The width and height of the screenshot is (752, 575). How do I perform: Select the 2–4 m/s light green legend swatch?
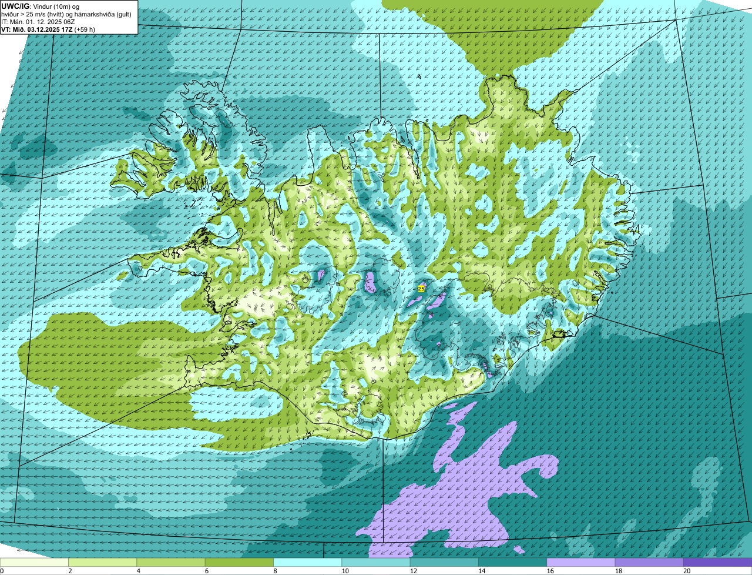pos(102,562)
